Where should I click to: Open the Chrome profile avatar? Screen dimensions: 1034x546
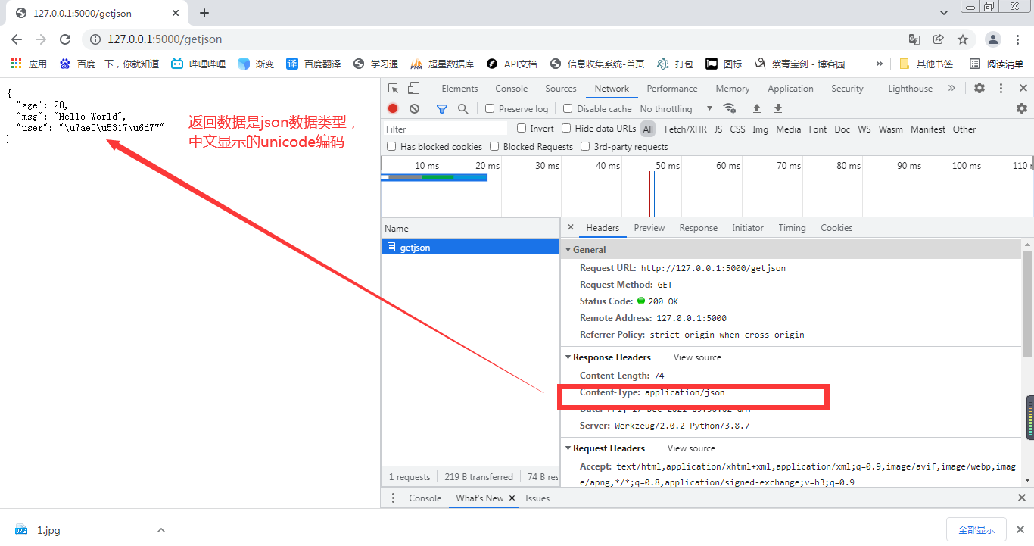(993, 39)
